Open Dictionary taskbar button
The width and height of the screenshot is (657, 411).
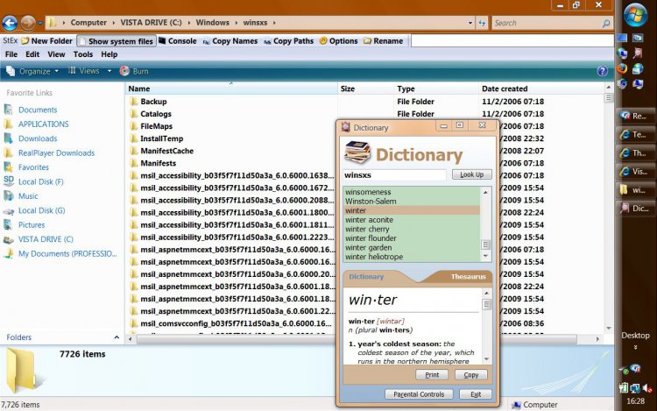635,208
